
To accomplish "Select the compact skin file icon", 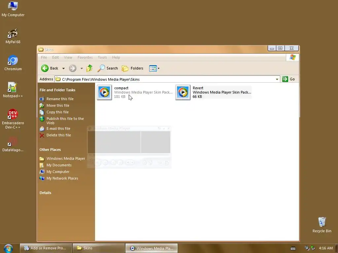I will (104, 92).
